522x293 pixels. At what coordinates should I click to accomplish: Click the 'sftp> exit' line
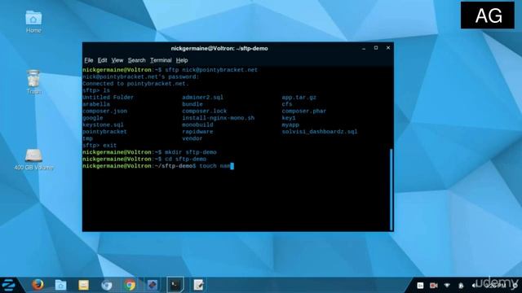[x=100, y=146]
